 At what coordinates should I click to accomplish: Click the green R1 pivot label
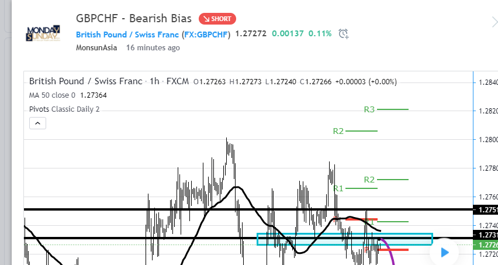(x=338, y=188)
